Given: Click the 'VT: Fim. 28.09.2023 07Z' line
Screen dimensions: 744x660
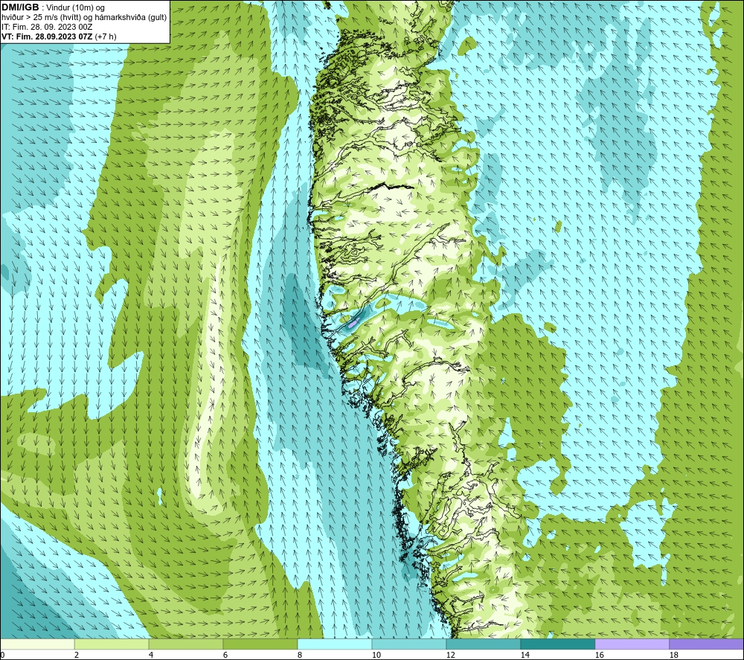Looking at the screenshot, I should (x=48, y=36).
